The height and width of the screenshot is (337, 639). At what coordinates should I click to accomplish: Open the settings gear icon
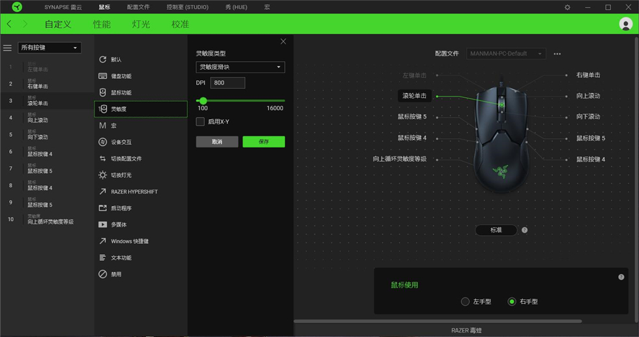(567, 7)
